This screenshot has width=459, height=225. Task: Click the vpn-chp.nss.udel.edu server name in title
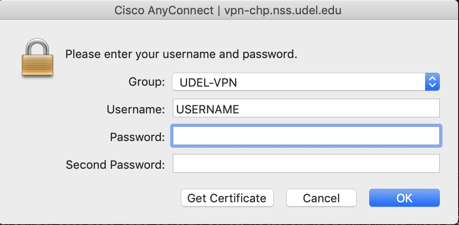pyautogui.click(x=283, y=11)
